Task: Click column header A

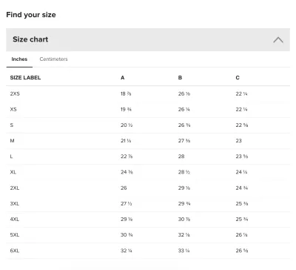Action: (x=123, y=78)
